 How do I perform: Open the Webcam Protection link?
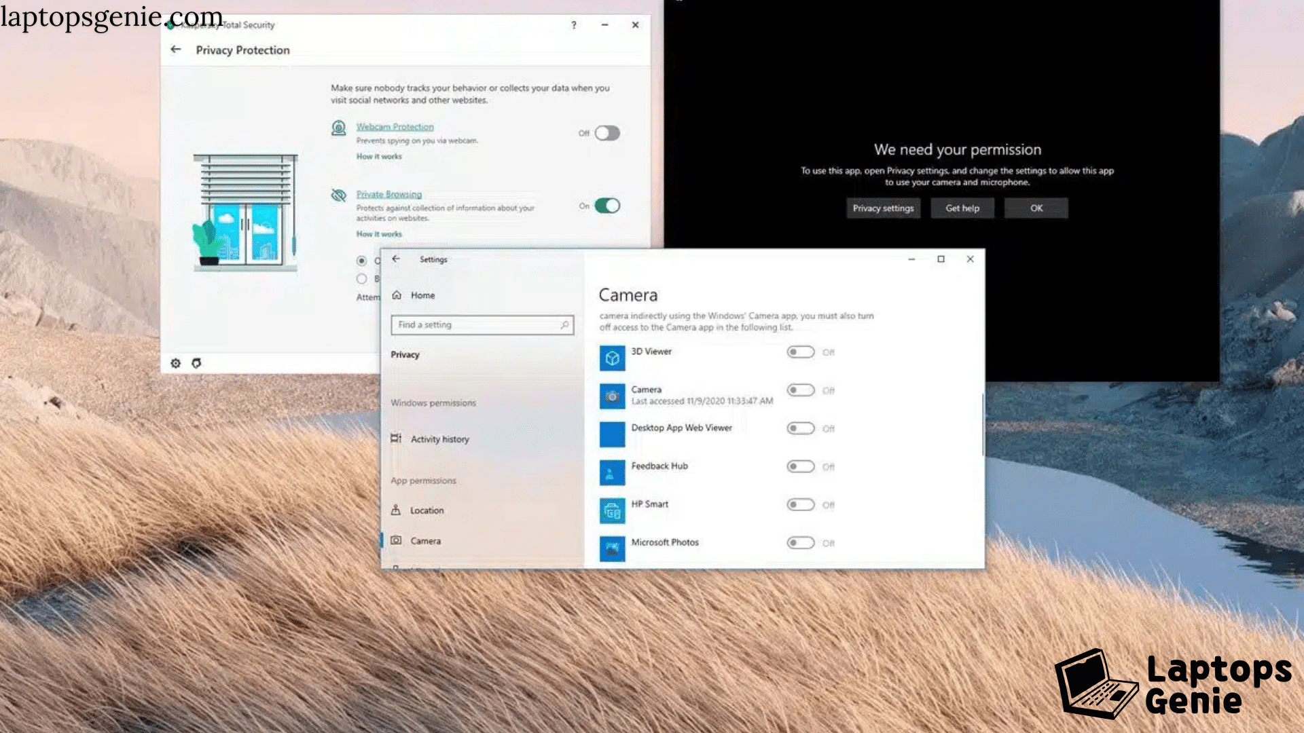pos(395,127)
